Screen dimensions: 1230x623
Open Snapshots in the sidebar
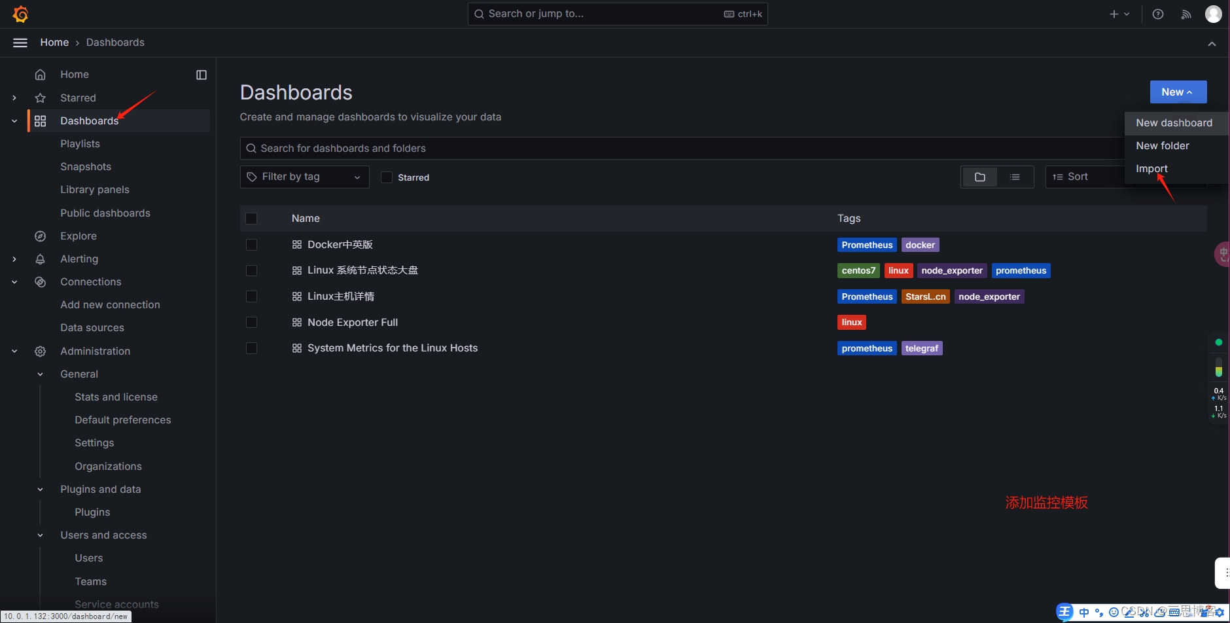(86, 167)
